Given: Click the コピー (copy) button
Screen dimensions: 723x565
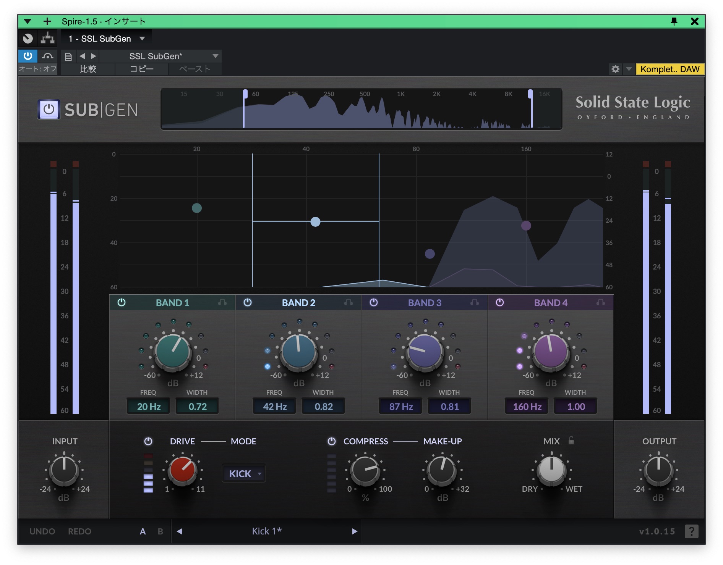Looking at the screenshot, I should 141,69.
